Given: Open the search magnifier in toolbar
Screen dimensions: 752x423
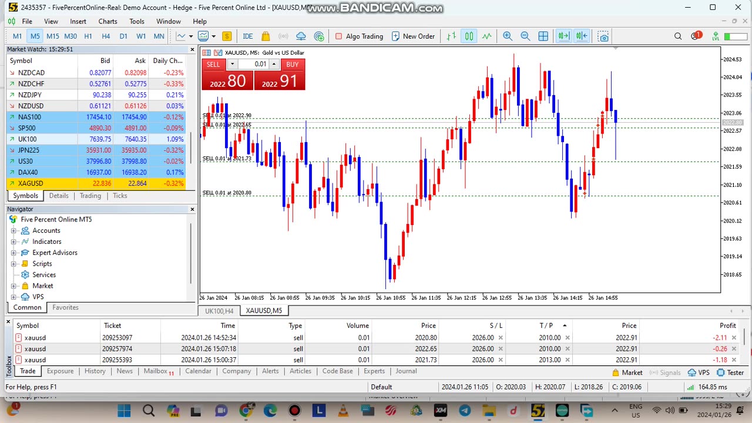Looking at the screenshot, I should coord(678,36).
